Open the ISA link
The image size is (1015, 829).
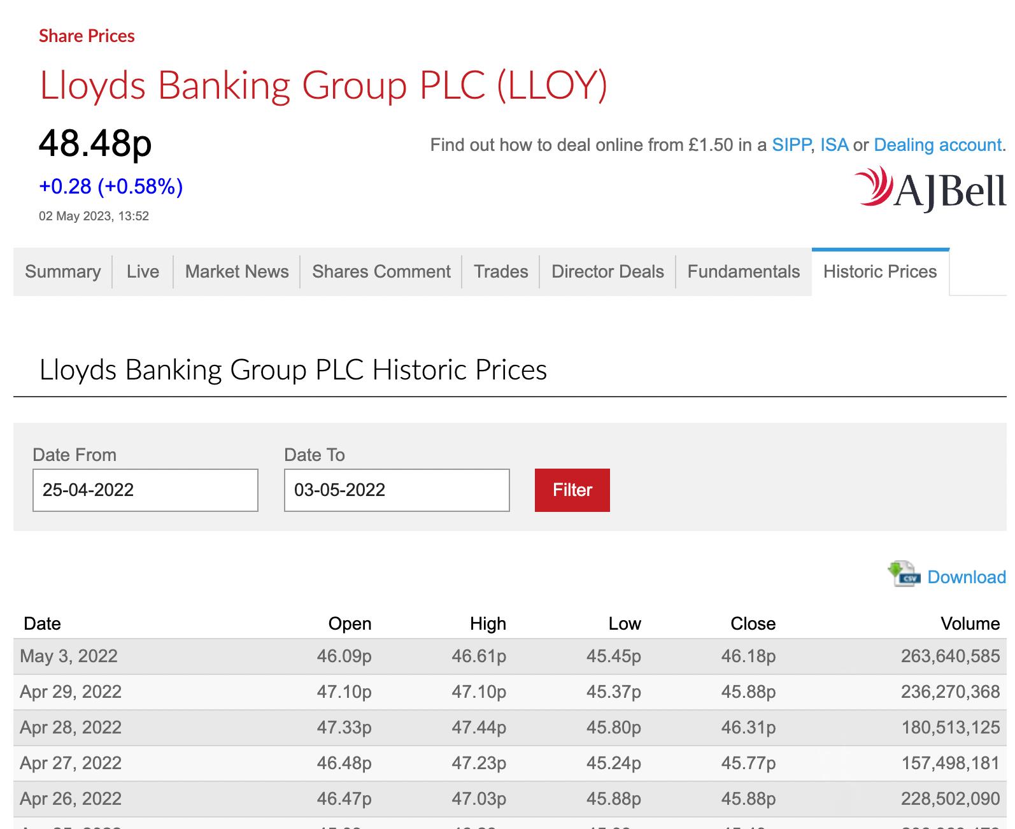pyautogui.click(x=834, y=145)
